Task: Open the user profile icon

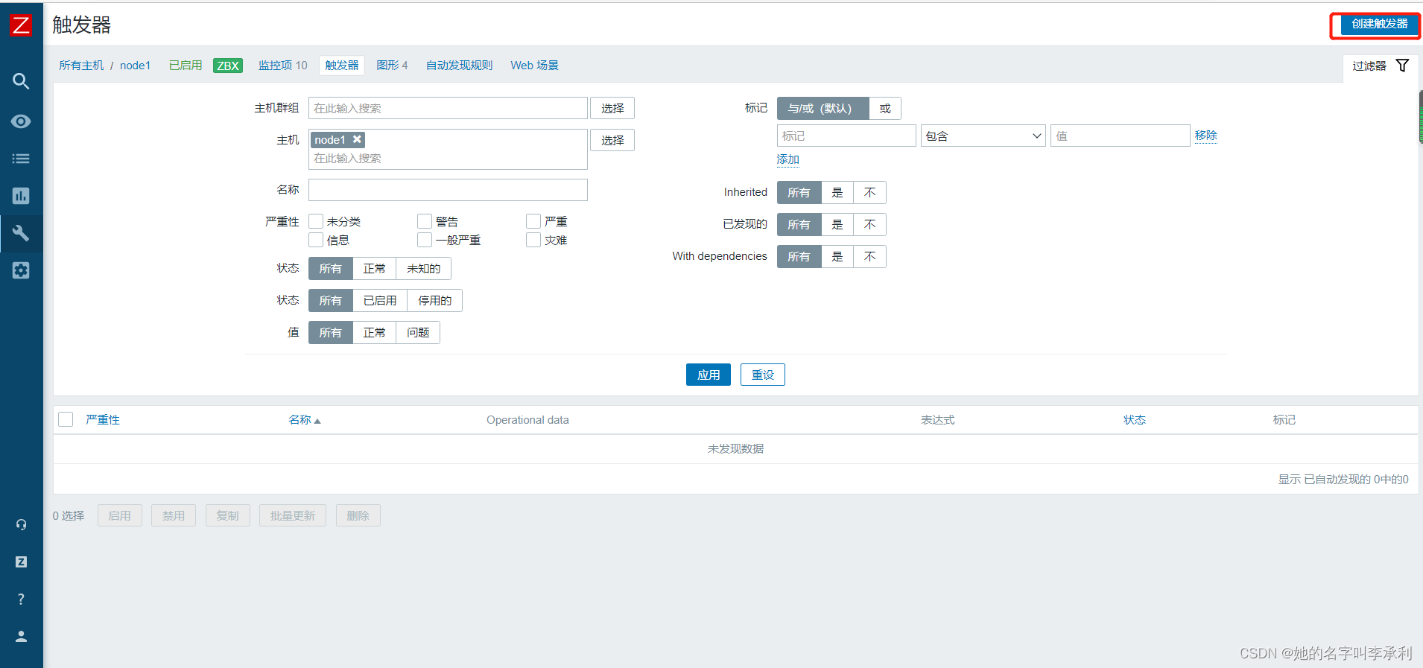Action: pyautogui.click(x=21, y=636)
